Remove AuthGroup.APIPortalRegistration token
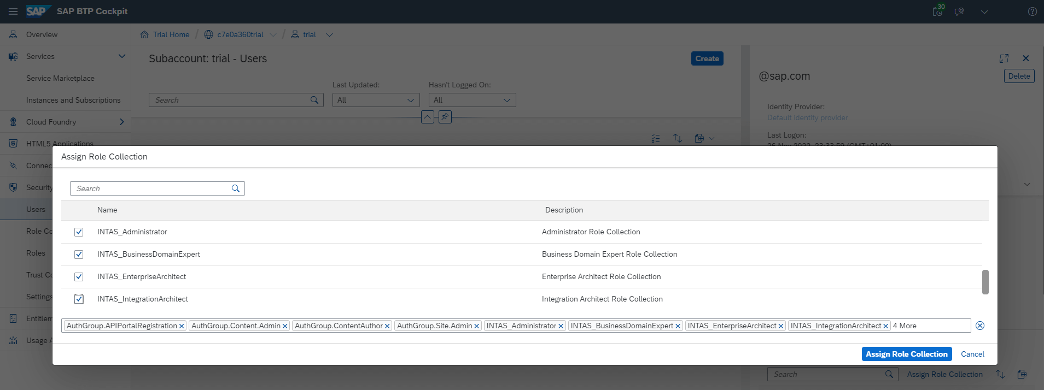The height and width of the screenshot is (390, 1044). pyautogui.click(x=182, y=326)
